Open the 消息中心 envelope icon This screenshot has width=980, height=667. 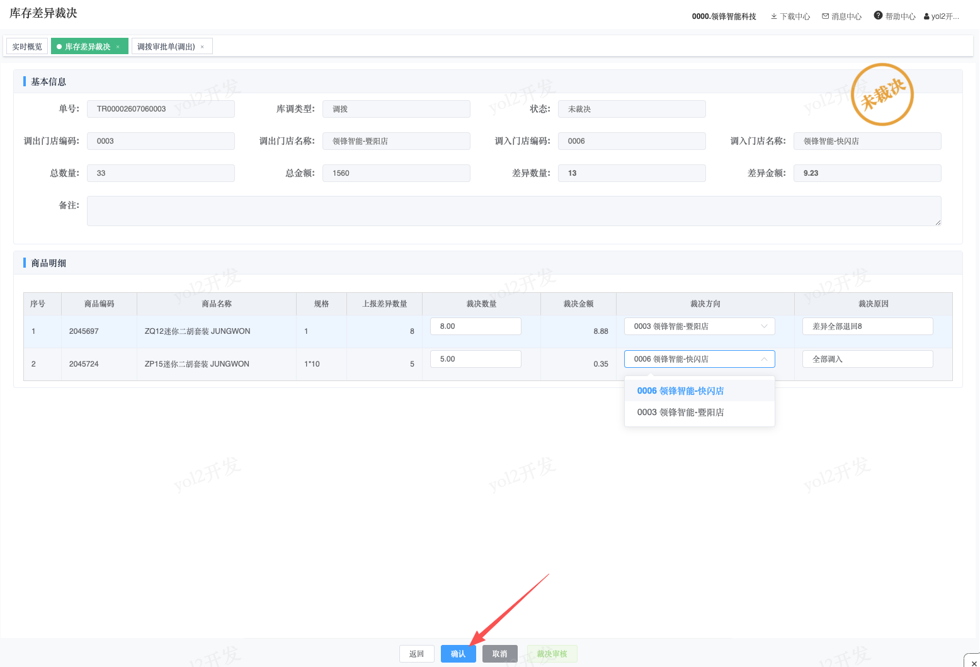coord(825,16)
